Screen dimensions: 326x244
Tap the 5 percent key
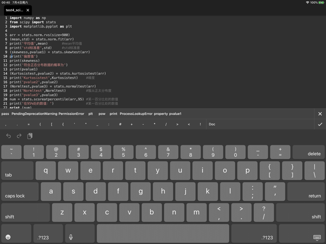(123, 152)
